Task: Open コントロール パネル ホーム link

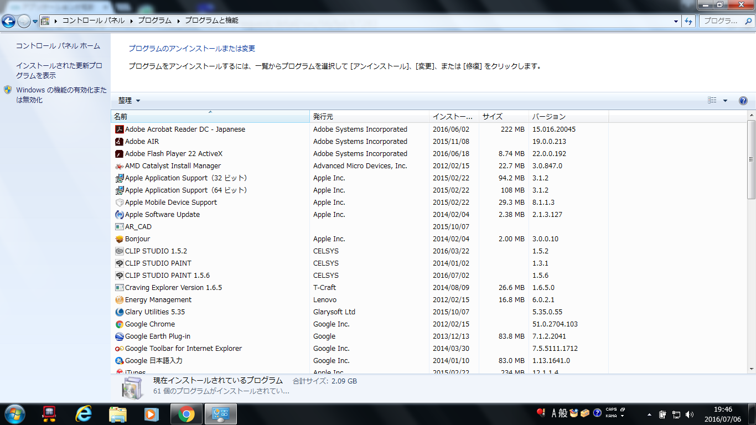Action: tap(58, 46)
